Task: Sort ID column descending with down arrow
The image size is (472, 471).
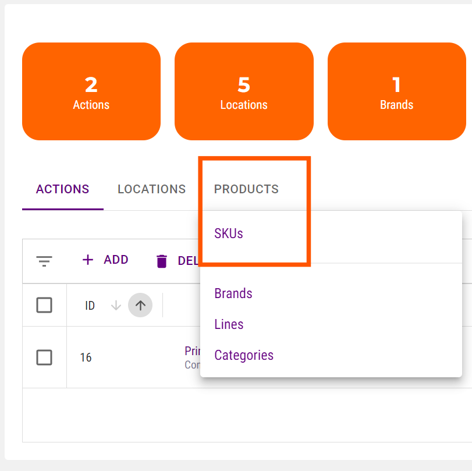Action: click(x=116, y=305)
